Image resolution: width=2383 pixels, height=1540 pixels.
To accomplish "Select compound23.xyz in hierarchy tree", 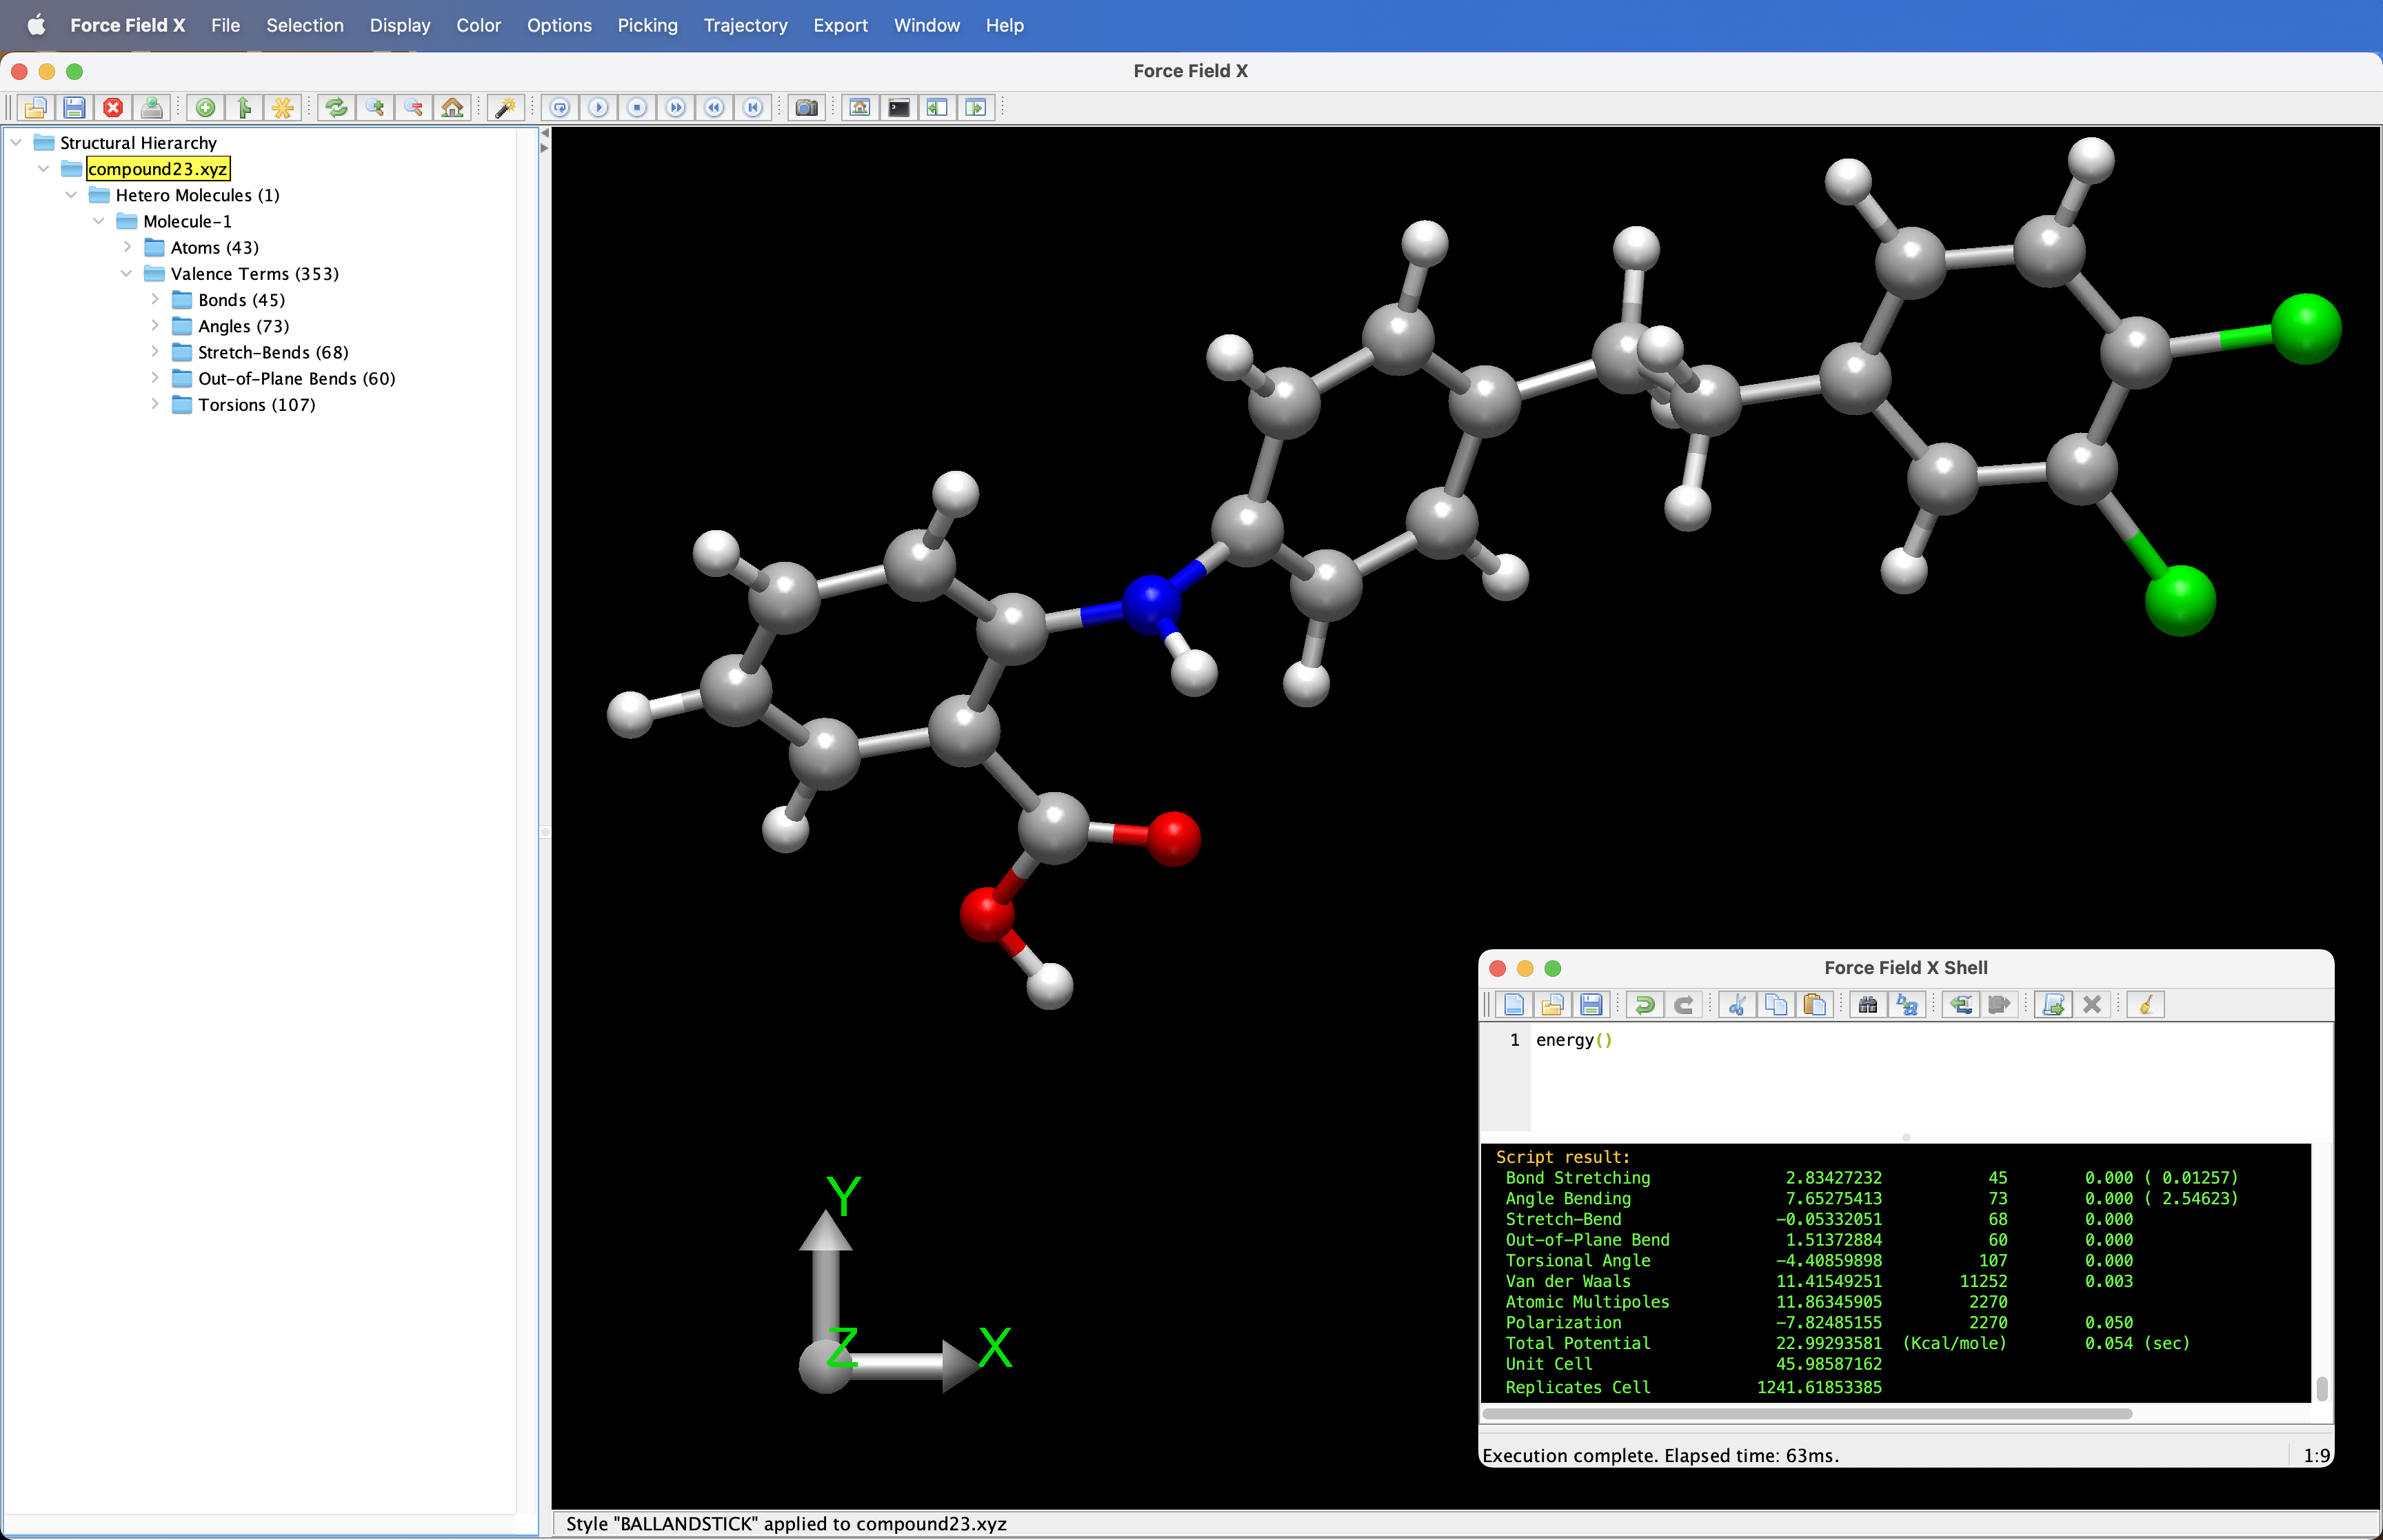I will coord(158,169).
